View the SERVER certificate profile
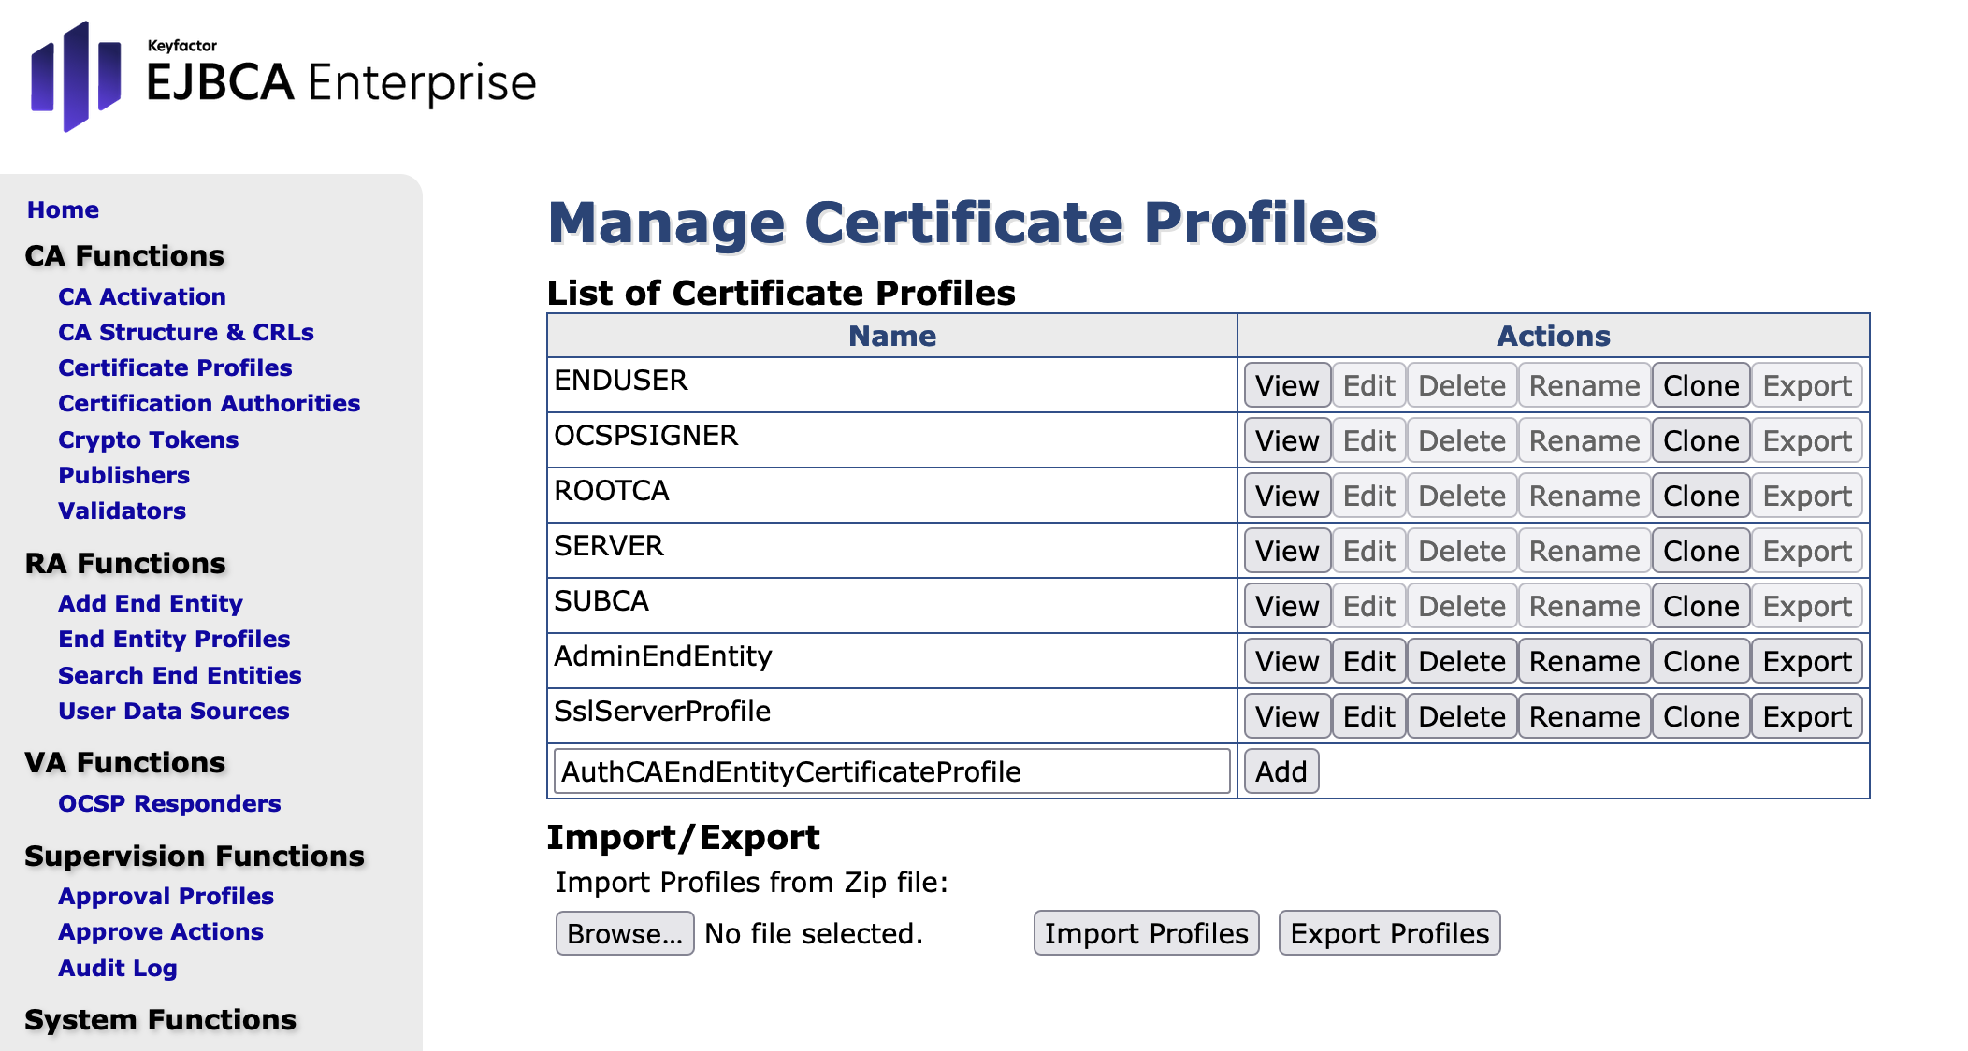This screenshot has height=1051, width=1968. point(1286,551)
